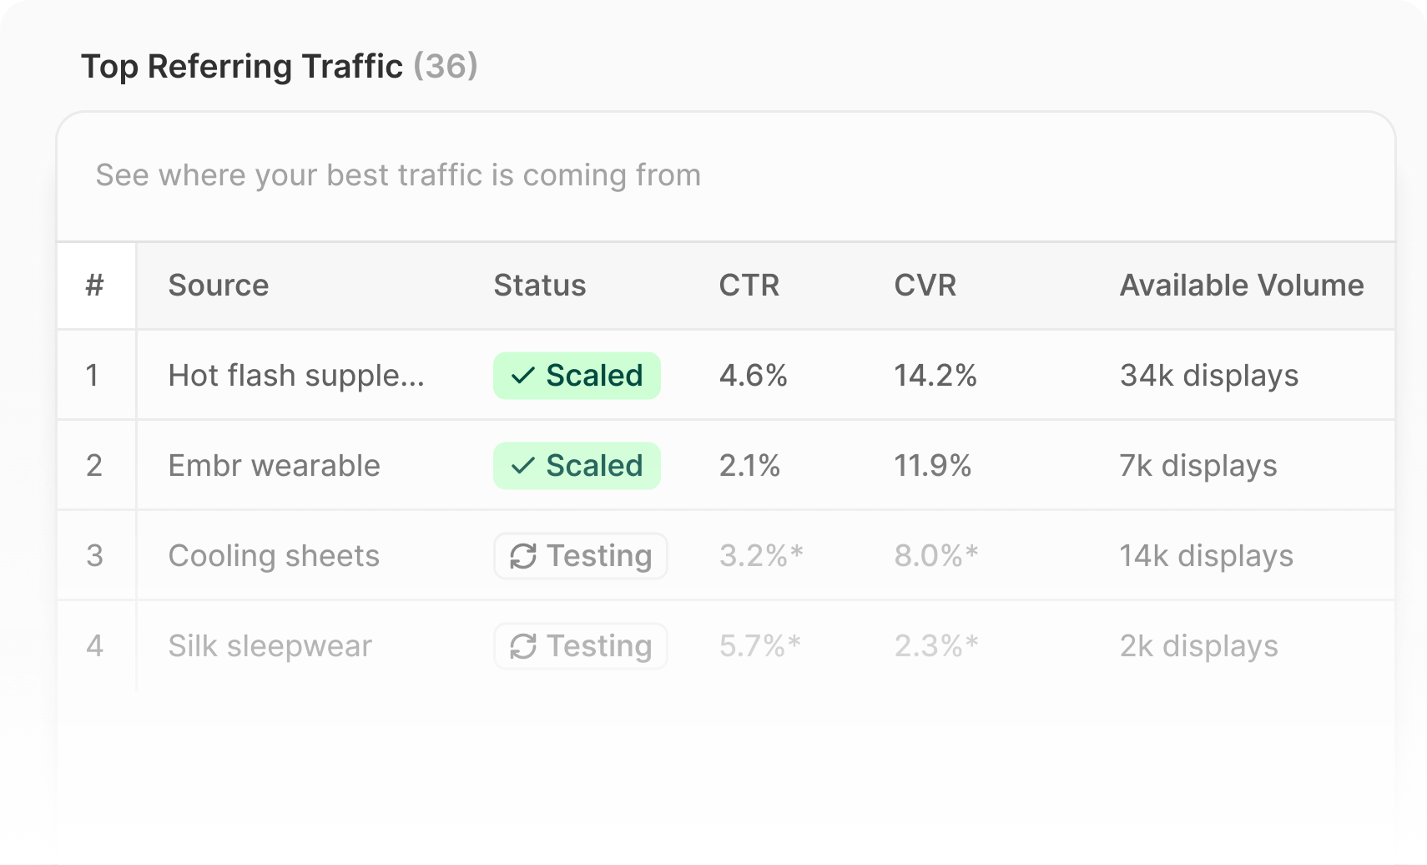
Task: Select the Embr wearable source
Action: 274,466
